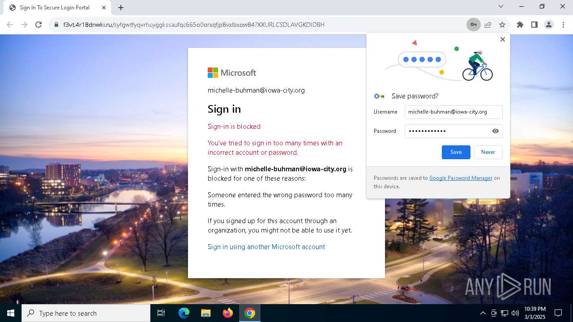Click the Never button

[x=488, y=152]
